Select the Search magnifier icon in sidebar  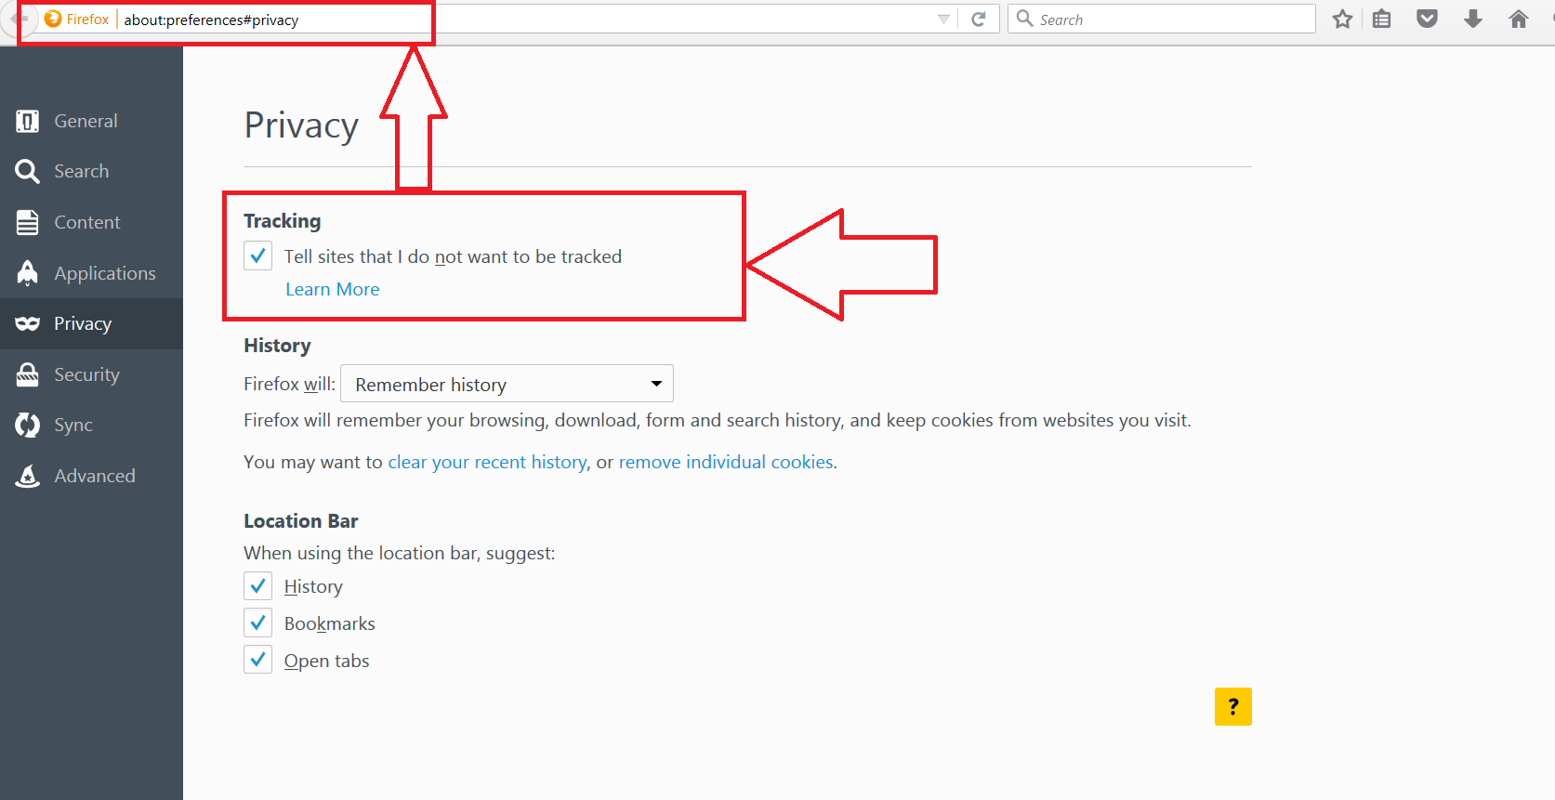[28, 171]
